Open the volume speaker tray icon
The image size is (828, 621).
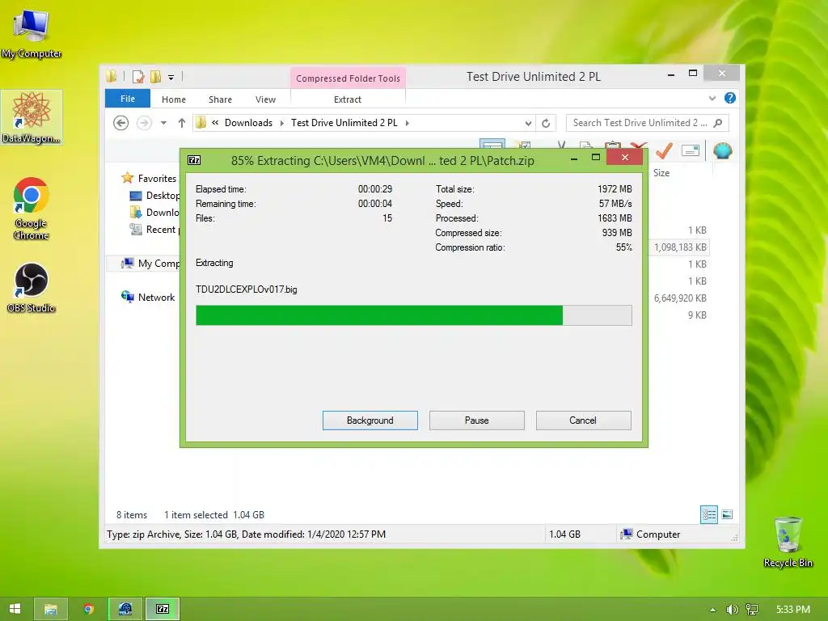point(732,610)
